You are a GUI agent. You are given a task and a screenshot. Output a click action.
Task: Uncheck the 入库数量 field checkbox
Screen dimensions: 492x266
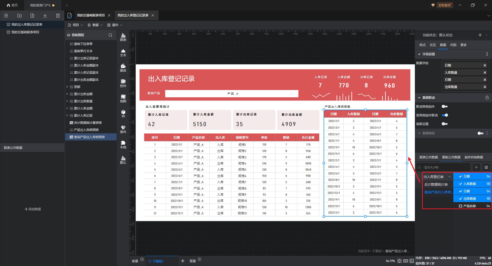[460, 184]
